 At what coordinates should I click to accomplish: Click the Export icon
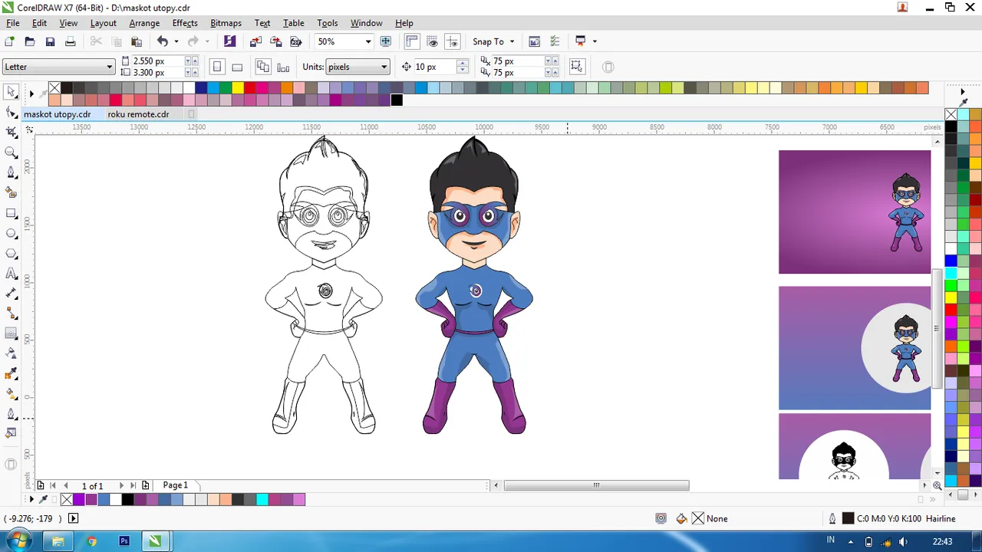coord(275,41)
